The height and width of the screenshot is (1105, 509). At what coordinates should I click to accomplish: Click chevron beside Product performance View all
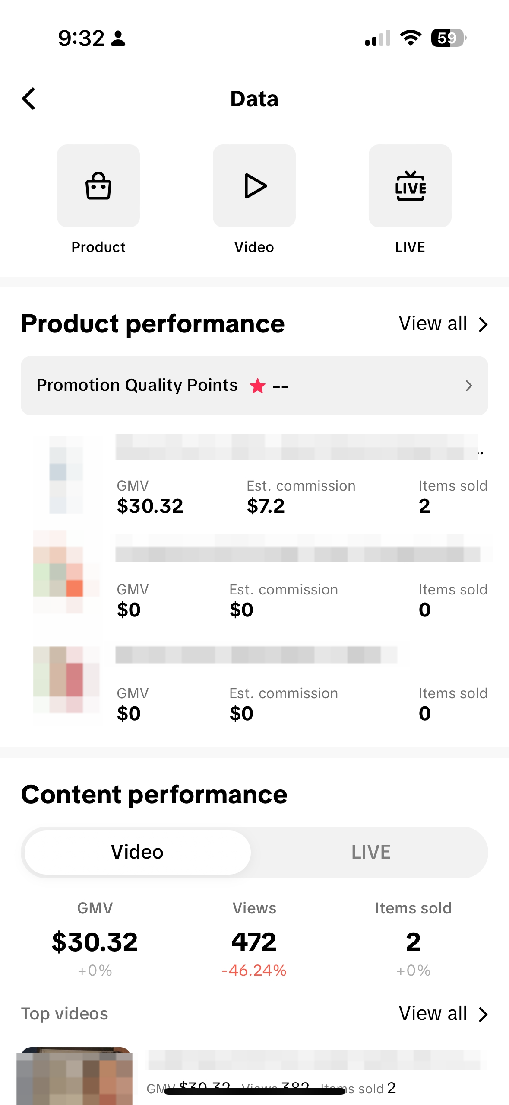(484, 324)
